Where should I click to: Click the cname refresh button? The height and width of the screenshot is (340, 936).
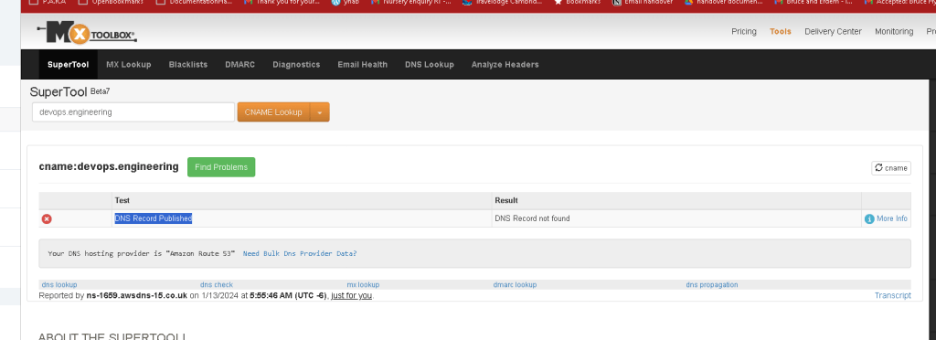tap(890, 167)
